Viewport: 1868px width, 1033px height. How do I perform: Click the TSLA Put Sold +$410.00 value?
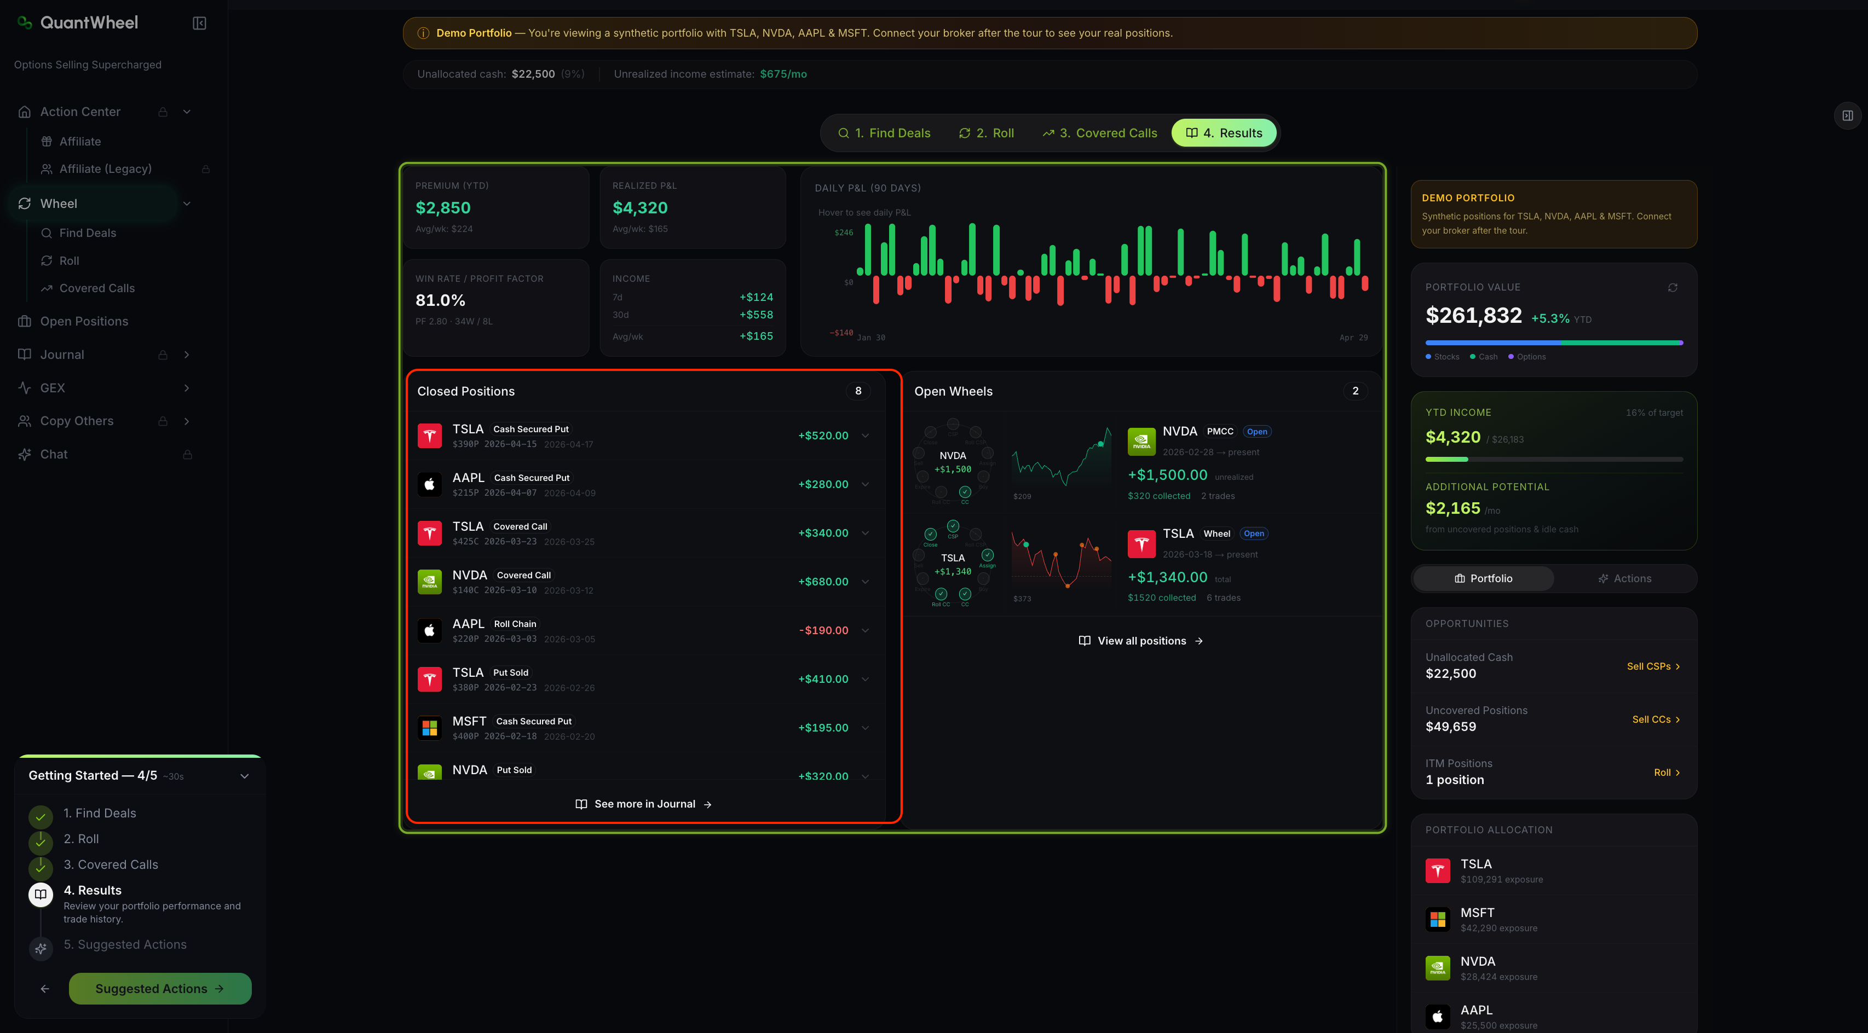point(823,679)
